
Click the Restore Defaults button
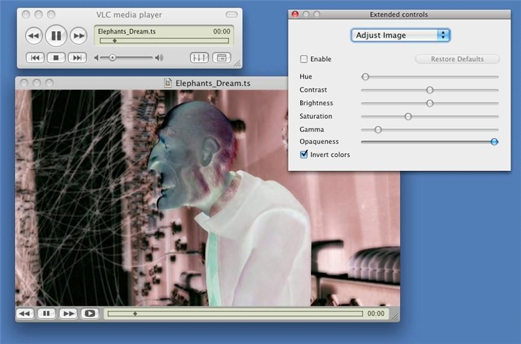click(457, 59)
